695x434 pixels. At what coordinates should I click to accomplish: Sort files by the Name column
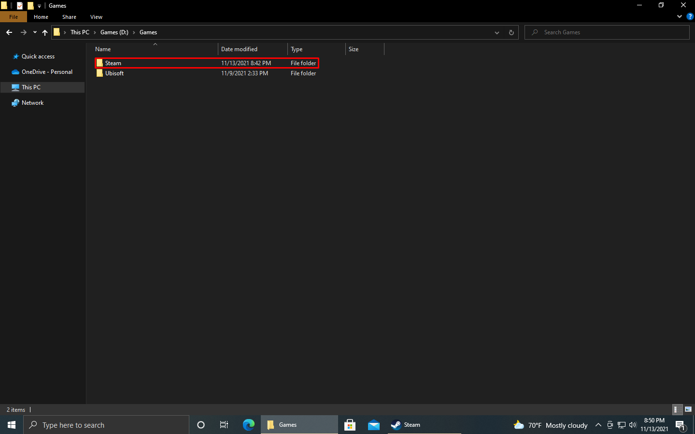[x=155, y=49]
